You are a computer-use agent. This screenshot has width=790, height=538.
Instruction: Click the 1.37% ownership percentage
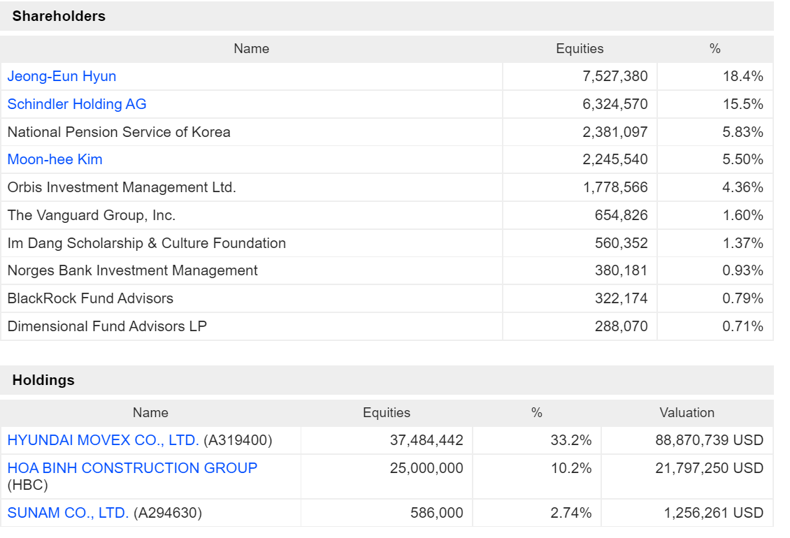pos(743,243)
